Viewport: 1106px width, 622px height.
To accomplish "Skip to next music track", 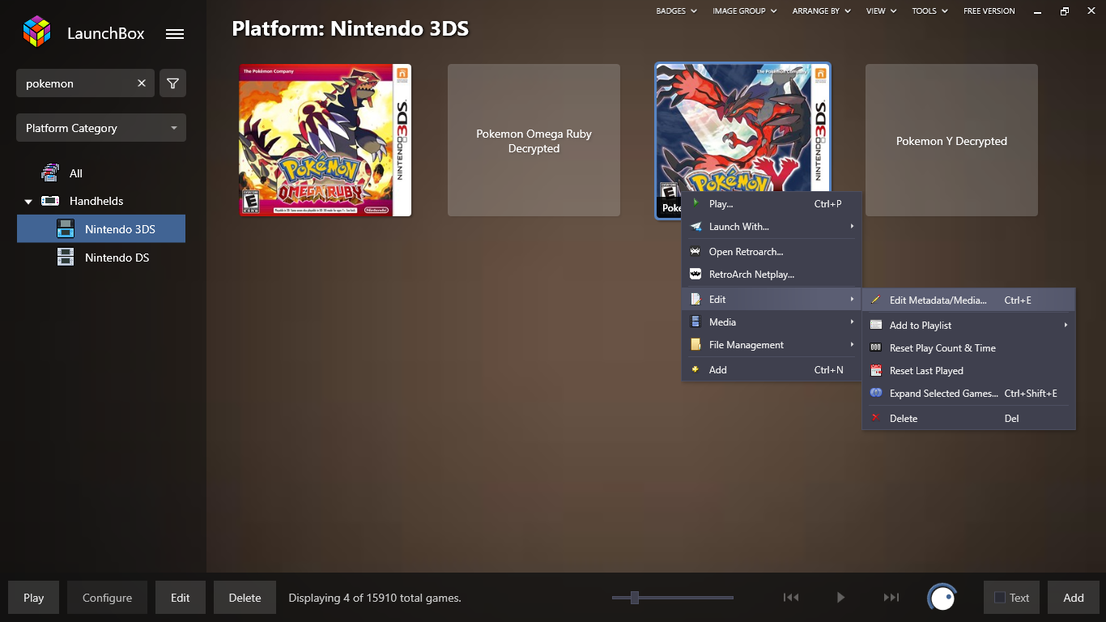I will [891, 598].
